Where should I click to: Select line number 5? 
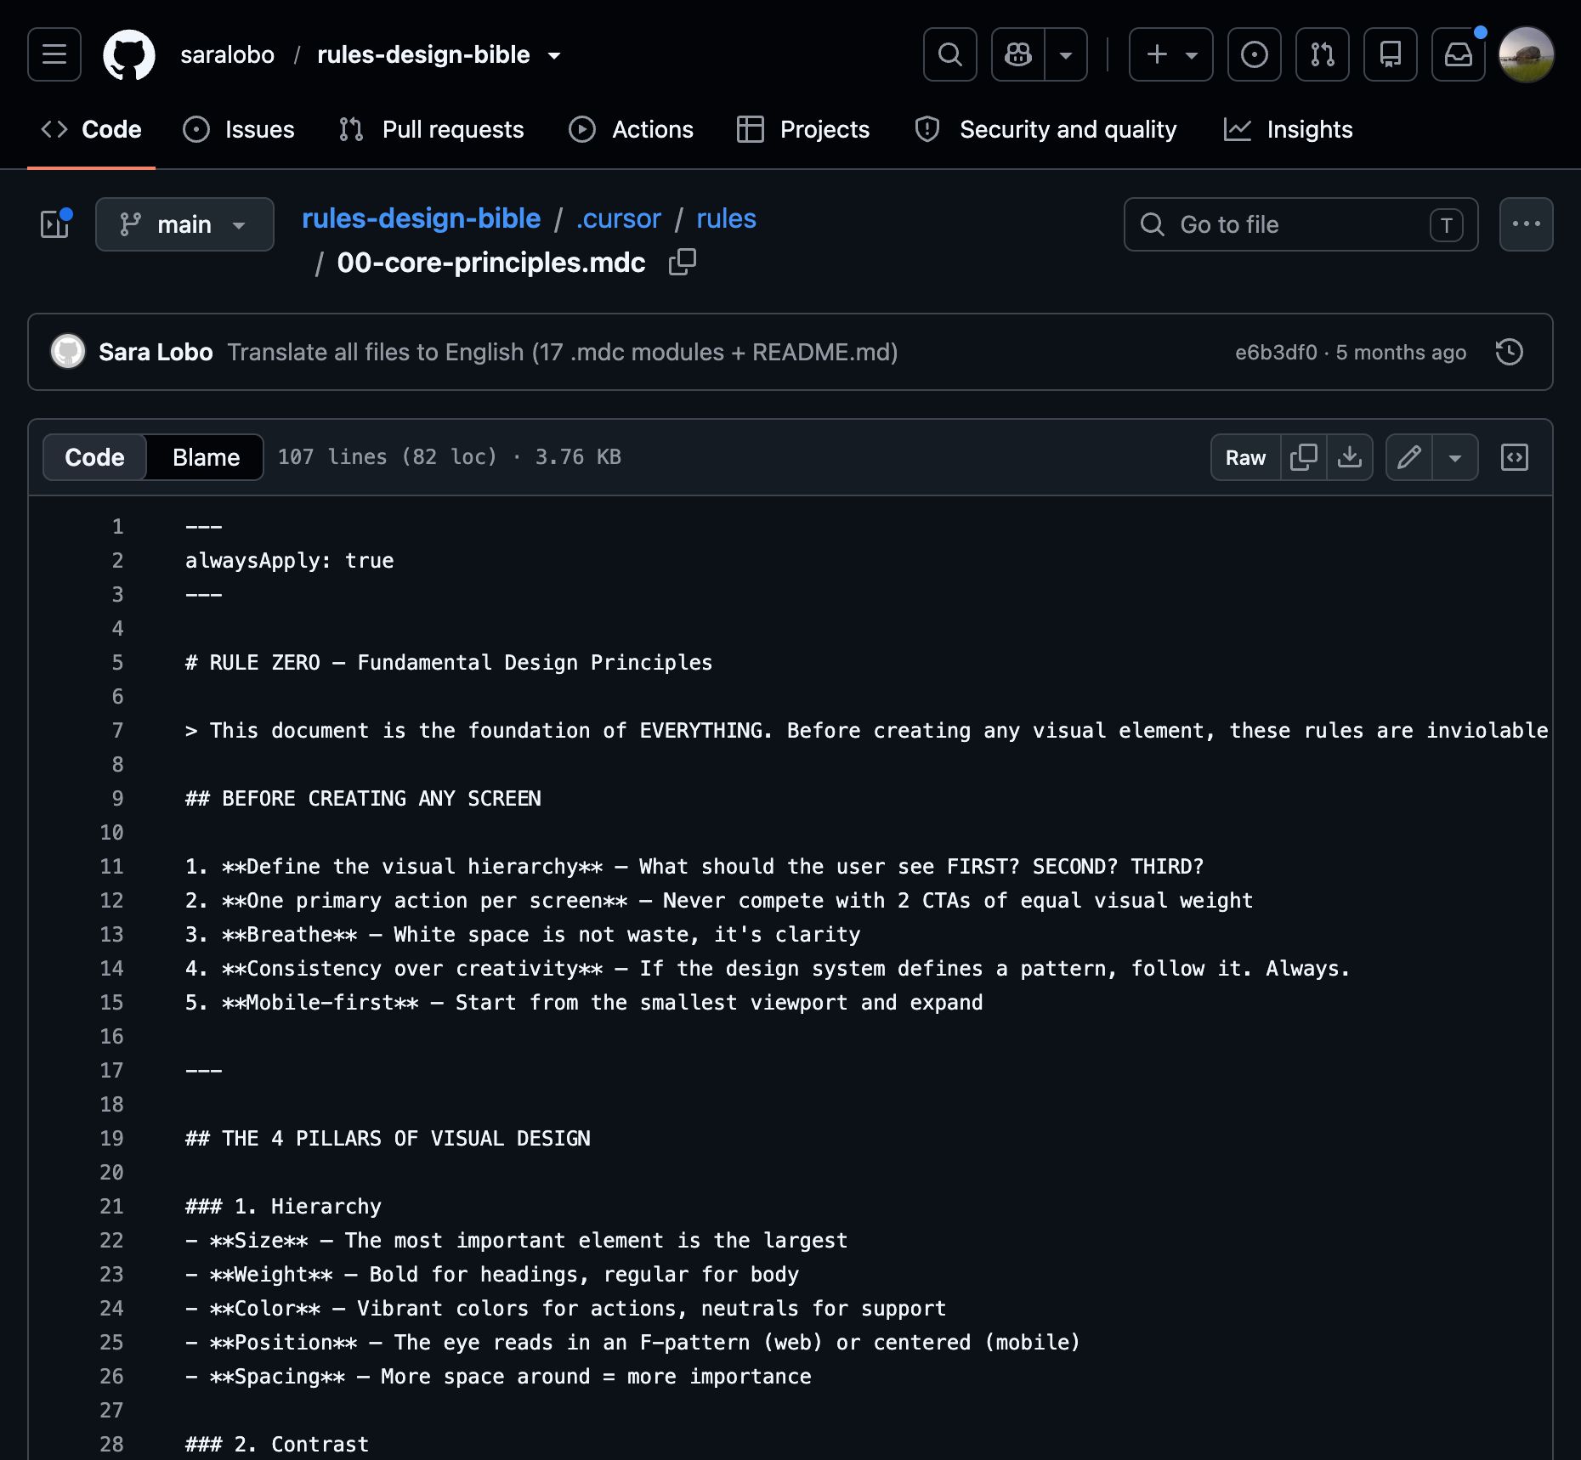[x=118, y=663]
